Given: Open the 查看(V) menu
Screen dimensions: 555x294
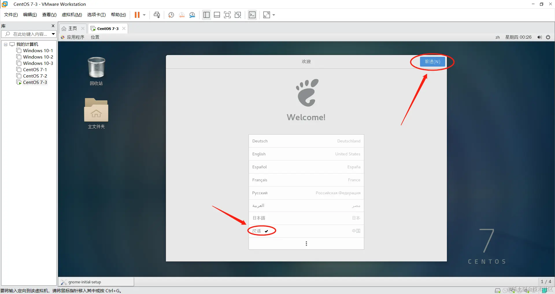Looking at the screenshot, I should [49, 15].
